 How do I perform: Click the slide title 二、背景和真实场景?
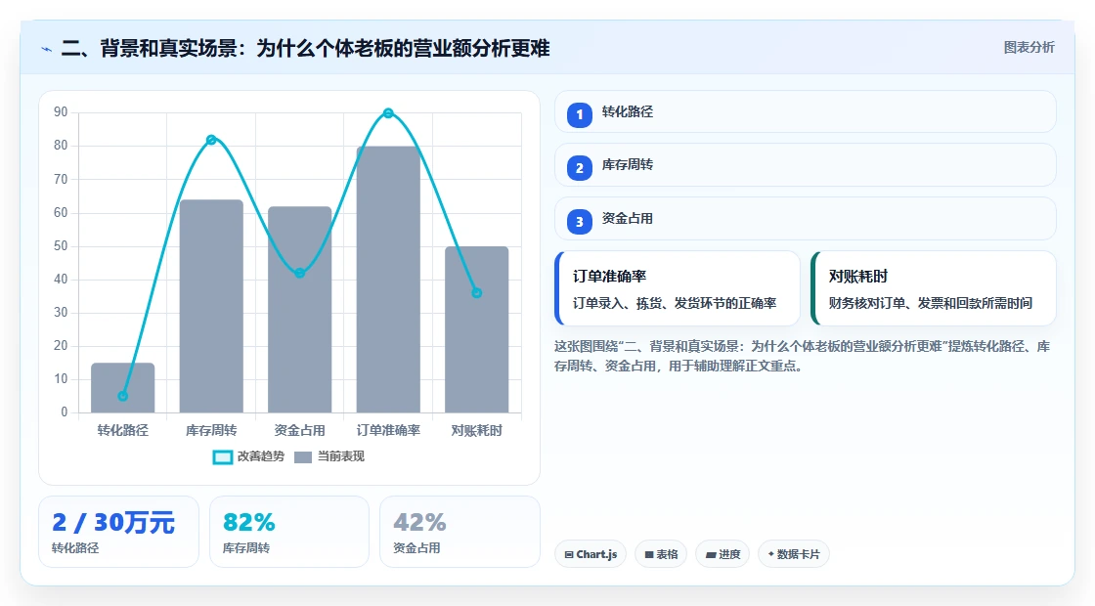coord(305,48)
